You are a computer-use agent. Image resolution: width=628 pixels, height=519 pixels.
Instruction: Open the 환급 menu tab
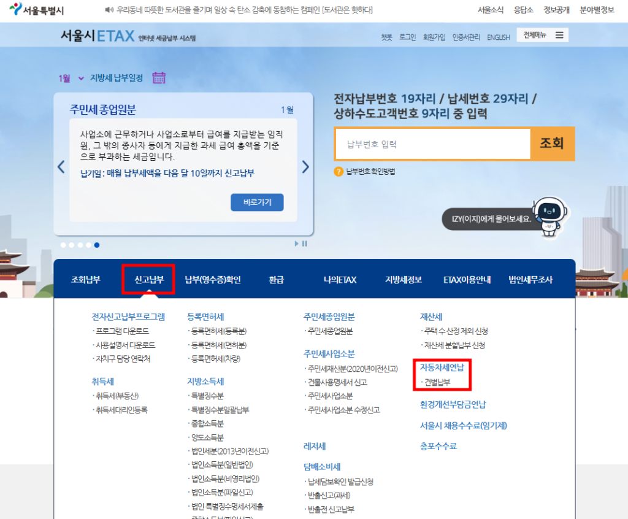(x=277, y=280)
